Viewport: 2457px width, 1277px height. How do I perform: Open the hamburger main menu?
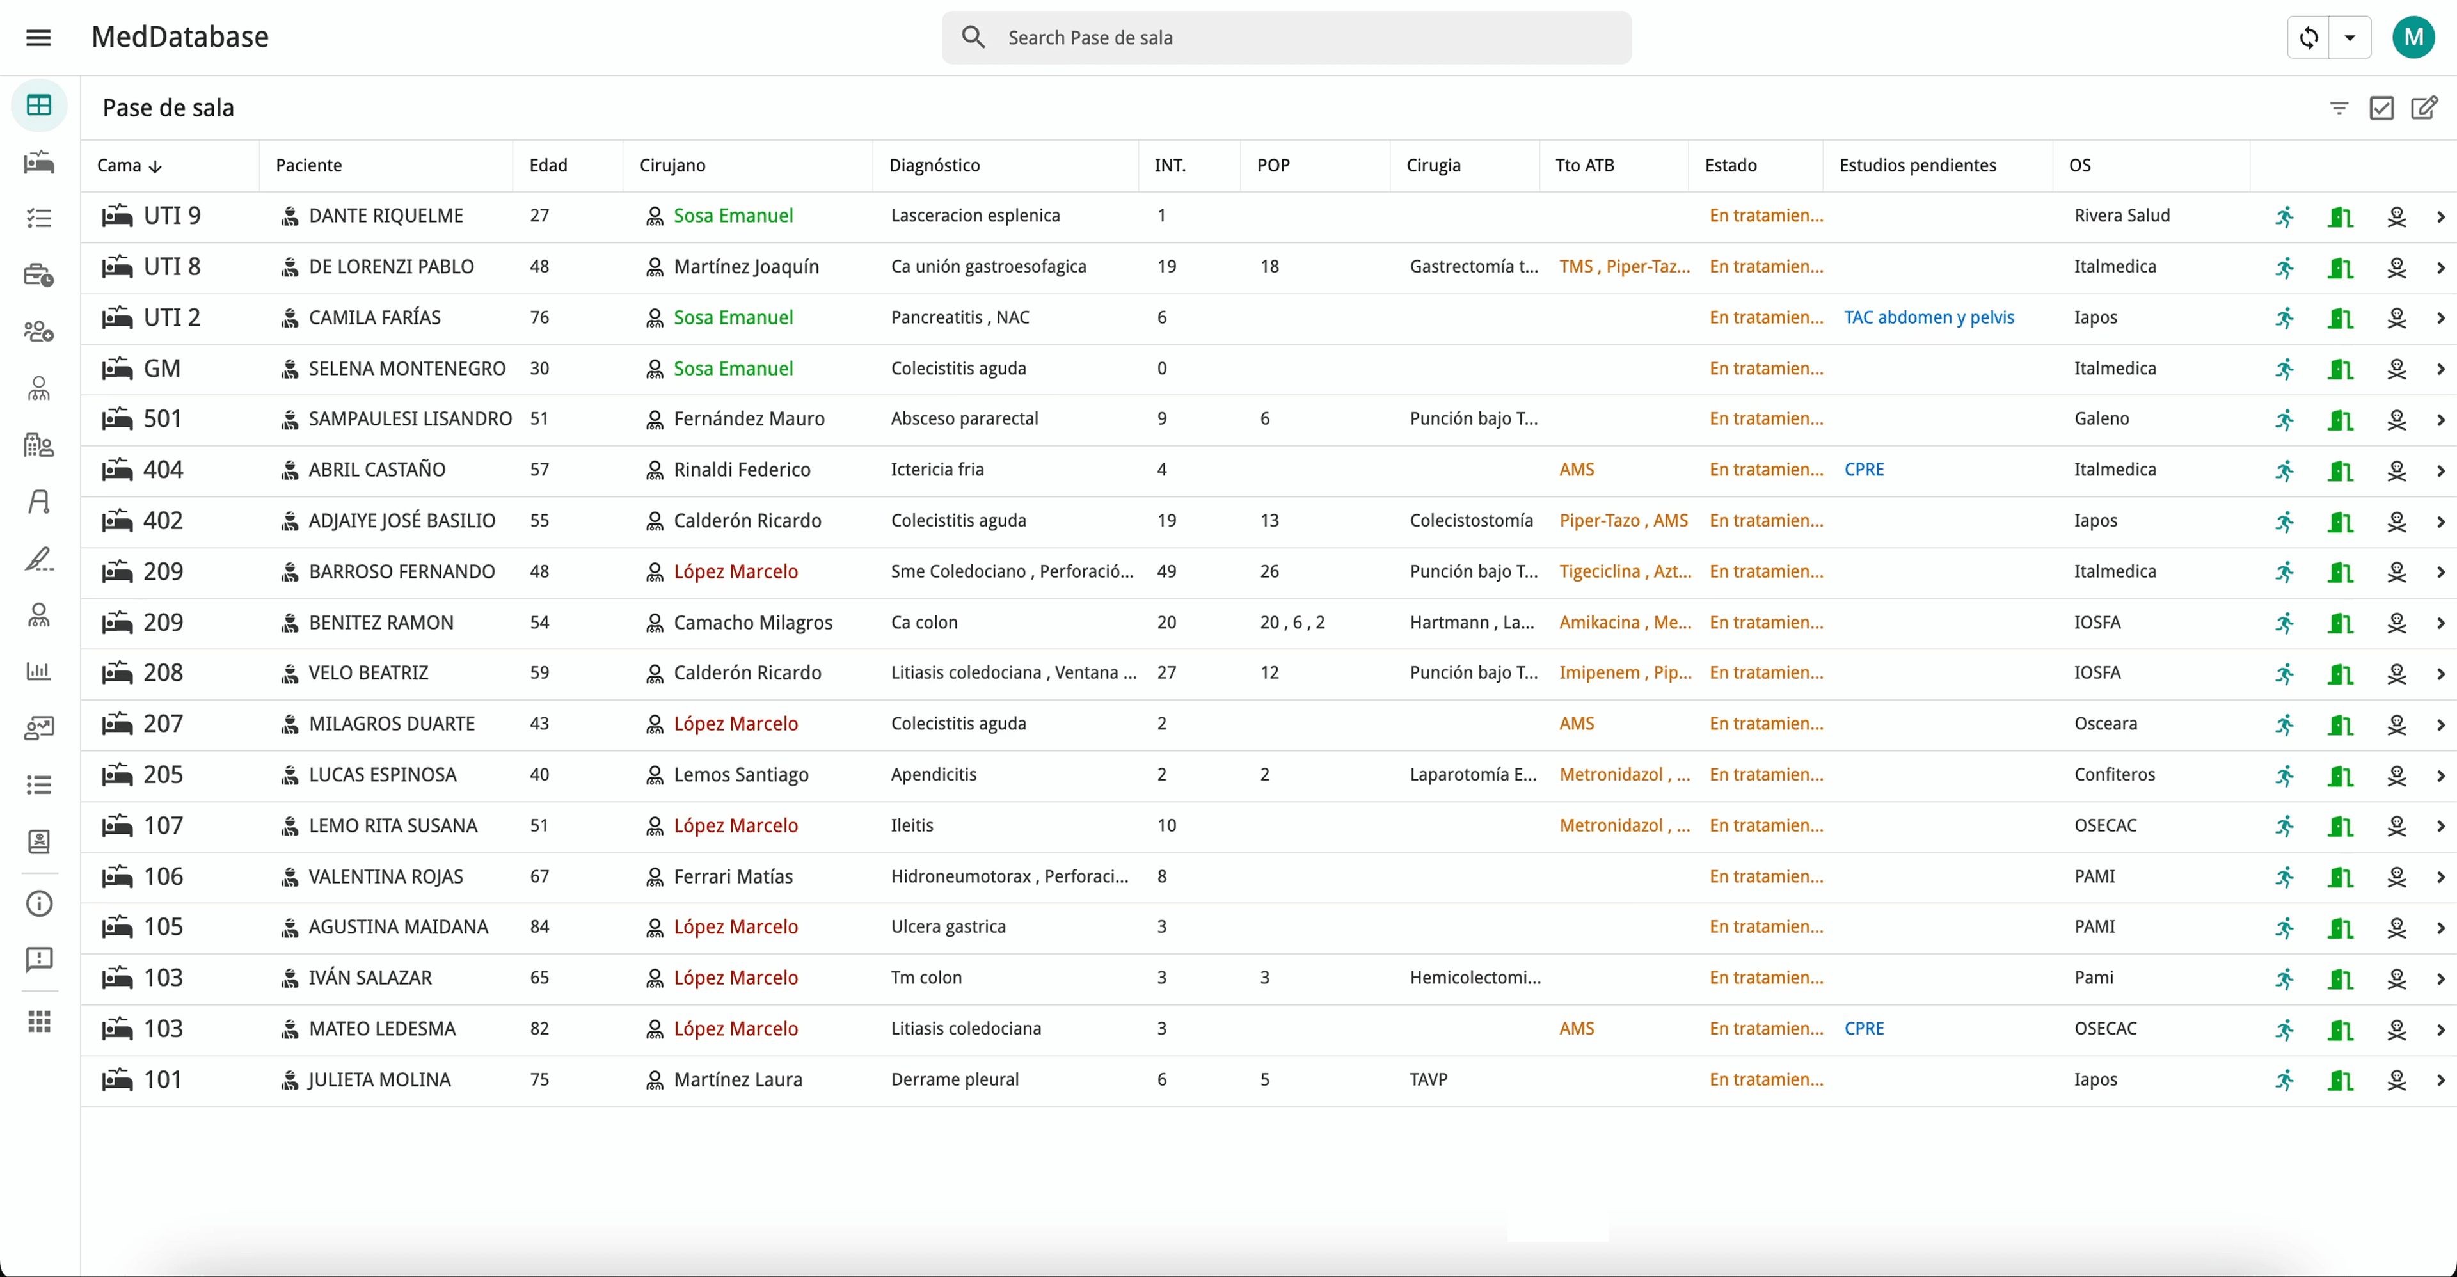[x=38, y=37]
